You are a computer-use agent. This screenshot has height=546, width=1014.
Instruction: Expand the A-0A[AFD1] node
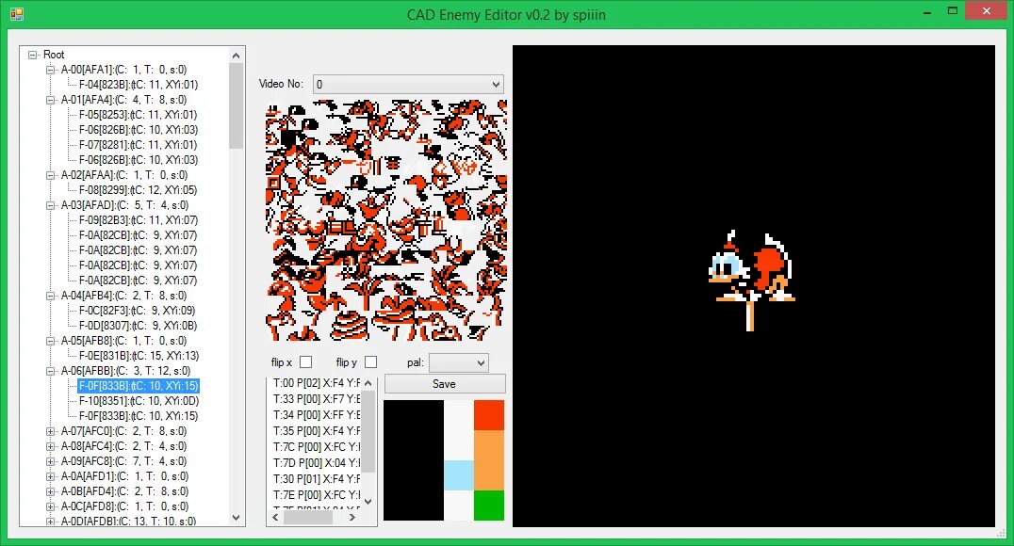51,477
